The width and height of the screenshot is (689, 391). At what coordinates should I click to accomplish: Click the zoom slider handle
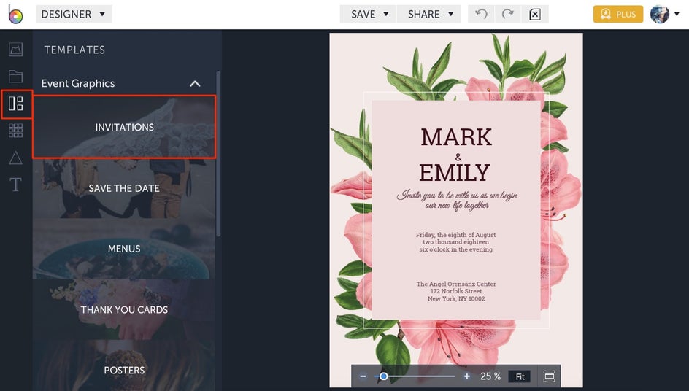(x=384, y=376)
